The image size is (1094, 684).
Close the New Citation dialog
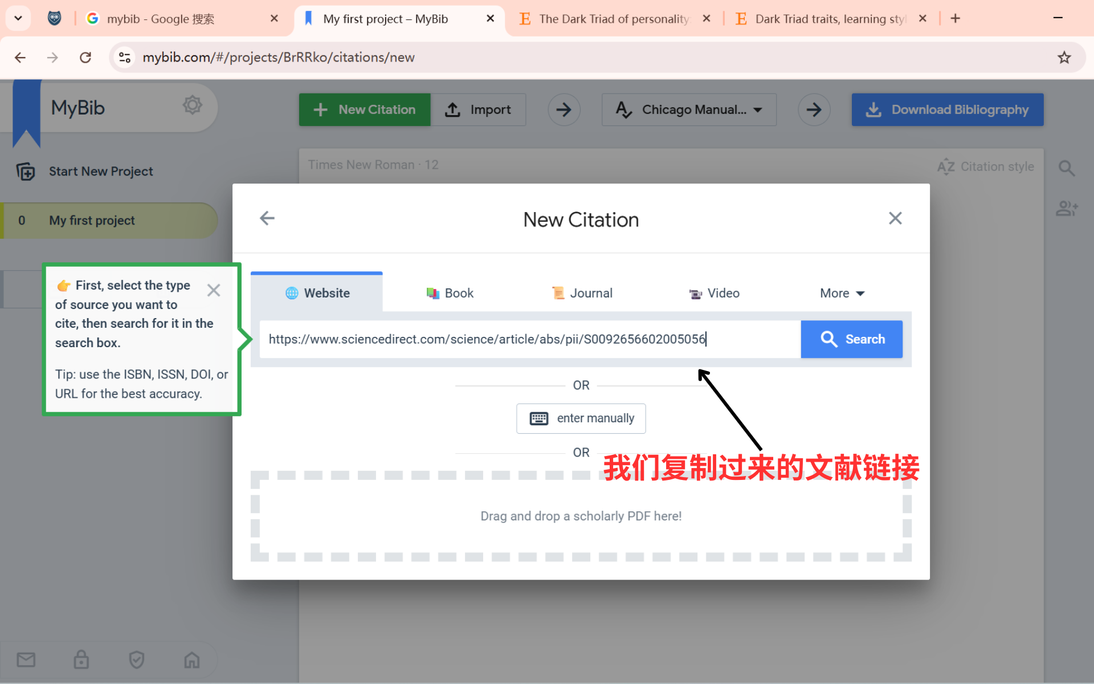coord(895,218)
